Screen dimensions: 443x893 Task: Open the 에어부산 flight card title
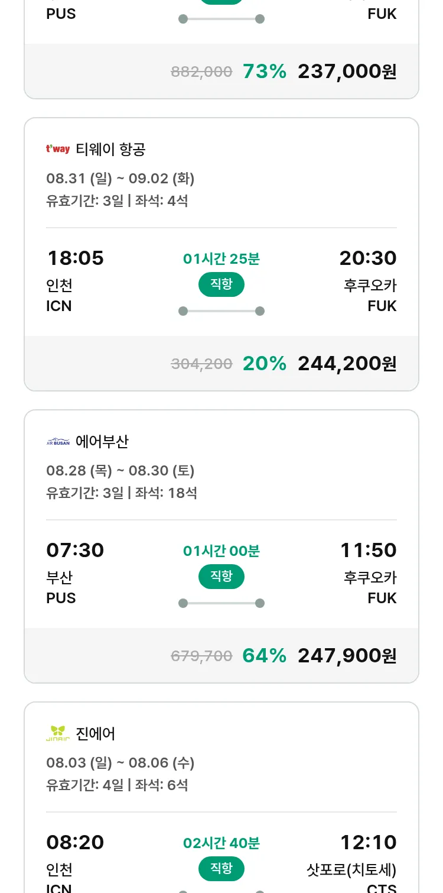coord(102,442)
